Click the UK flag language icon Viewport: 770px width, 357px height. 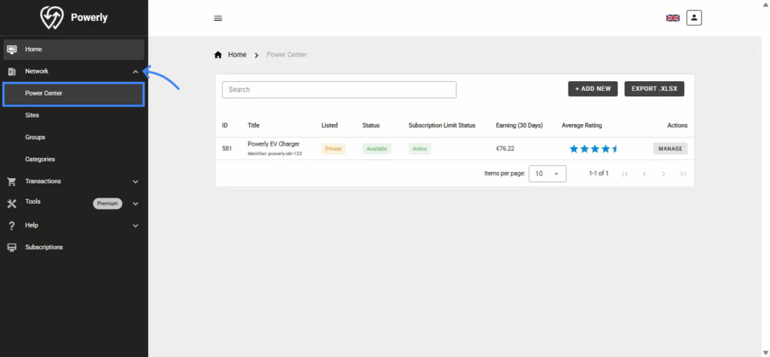(672, 18)
